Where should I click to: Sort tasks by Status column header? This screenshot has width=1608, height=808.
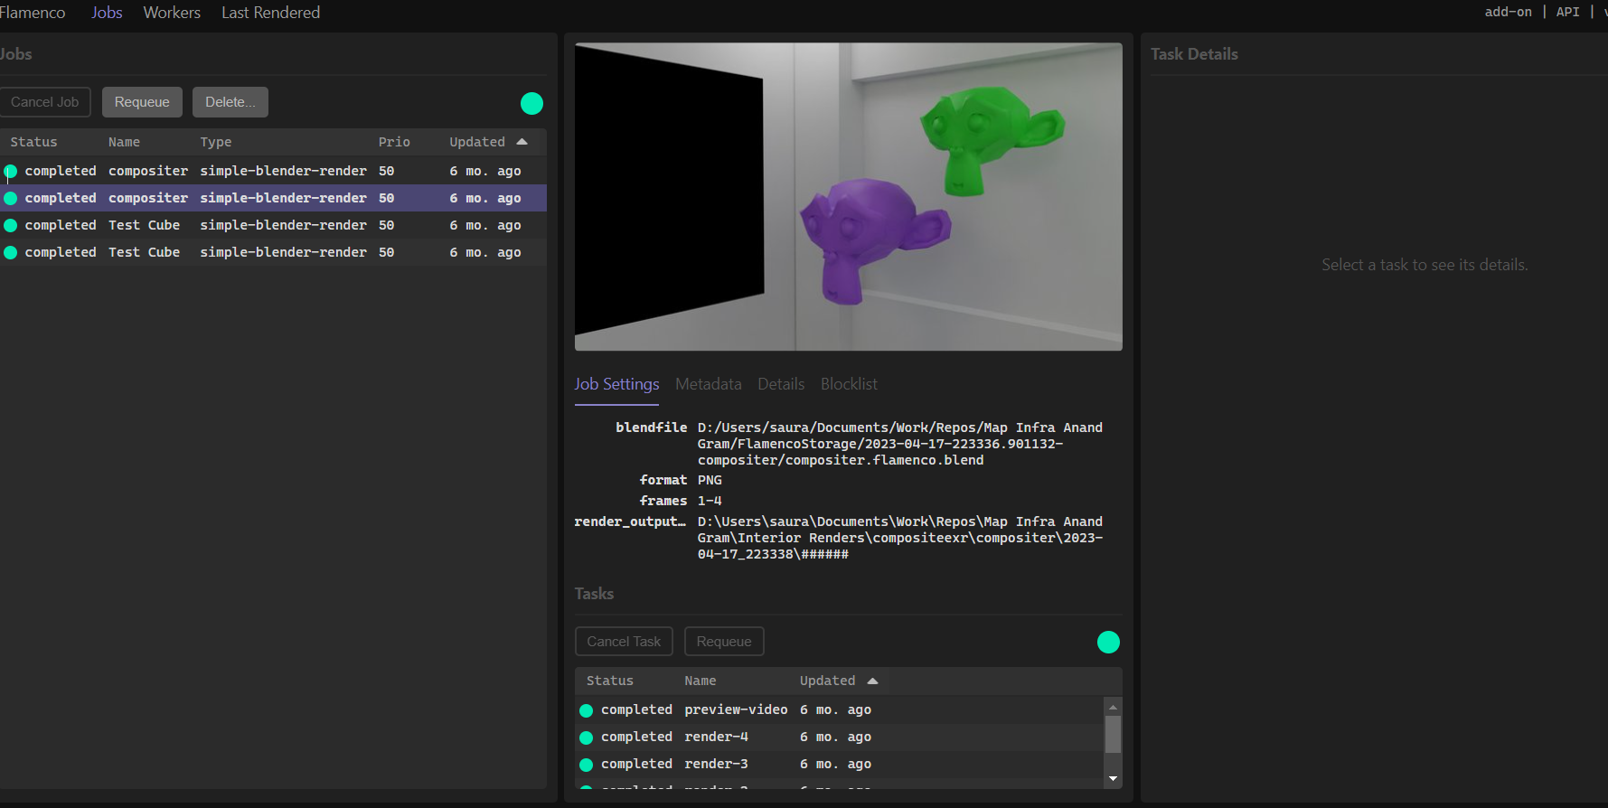610,681
